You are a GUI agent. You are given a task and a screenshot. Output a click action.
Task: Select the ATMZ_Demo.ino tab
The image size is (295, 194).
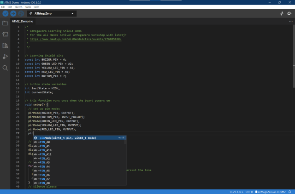click(x=23, y=21)
